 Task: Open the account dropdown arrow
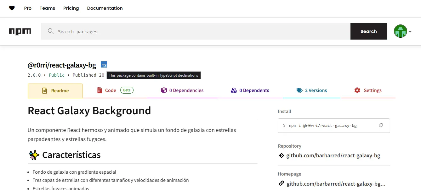tap(410, 32)
